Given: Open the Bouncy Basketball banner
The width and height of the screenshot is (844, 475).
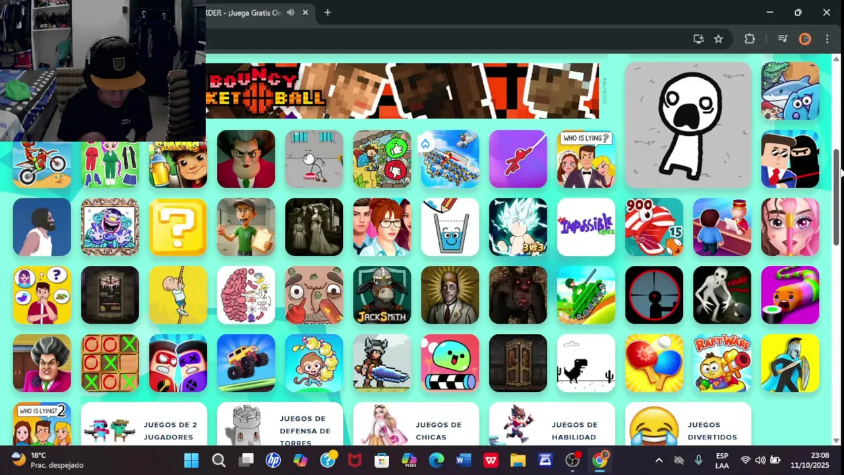Looking at the screenshot, I should [x=402, y=91].
